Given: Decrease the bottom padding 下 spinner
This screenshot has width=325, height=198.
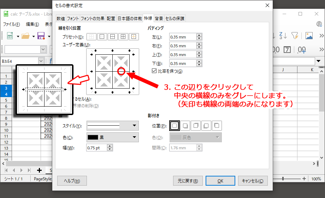Looking at the screenshot, I should pyautogui.click(x=199, y=65).
